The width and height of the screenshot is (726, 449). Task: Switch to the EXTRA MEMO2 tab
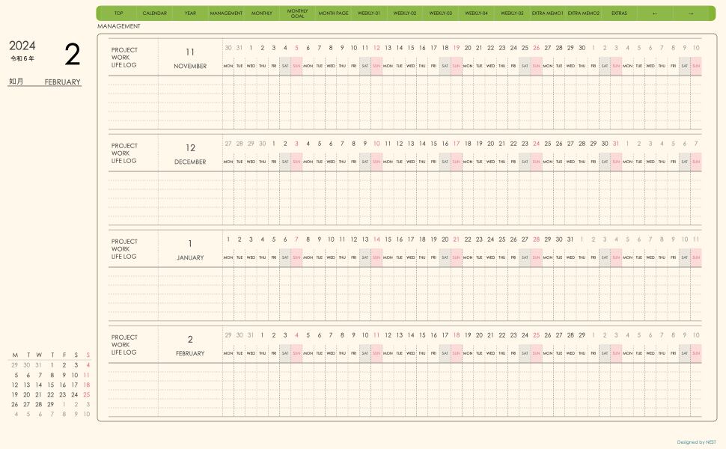coord(584,13)
